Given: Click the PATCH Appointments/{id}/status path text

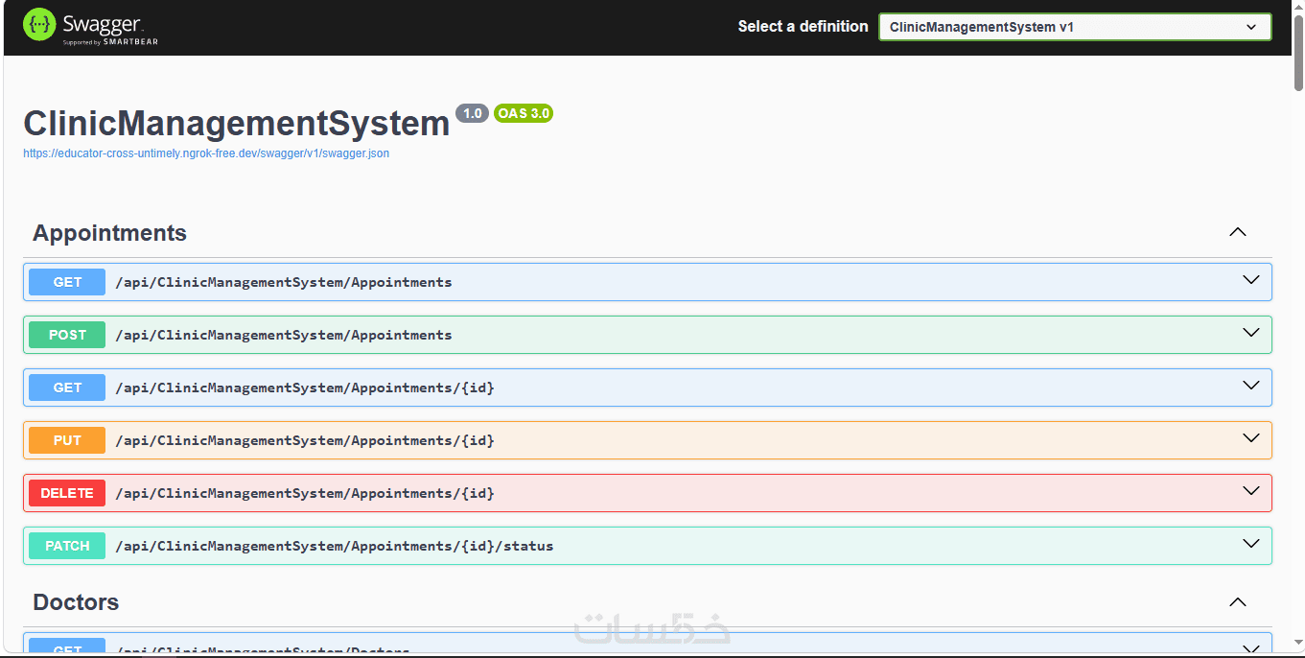Looking at the screenshot, I should point(335,546).
